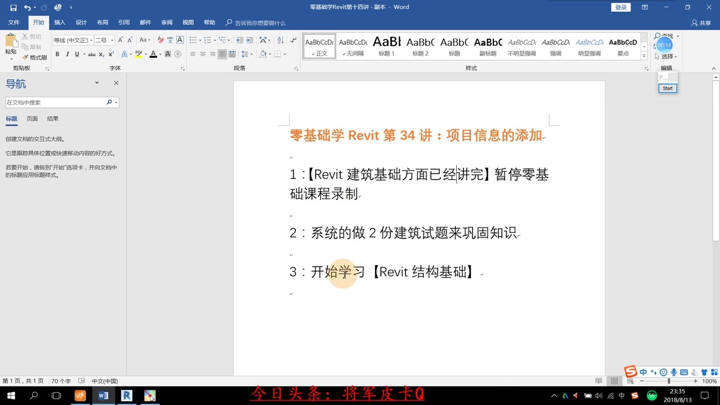Image resolution: width=720 pixels, height=405 pixels.
Task: Apply the 无间隔 (No Spacing) style
Action: pos(353,46)
